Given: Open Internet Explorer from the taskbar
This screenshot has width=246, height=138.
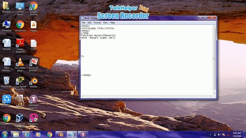Looking at the screenshot, I should point(27,135).
